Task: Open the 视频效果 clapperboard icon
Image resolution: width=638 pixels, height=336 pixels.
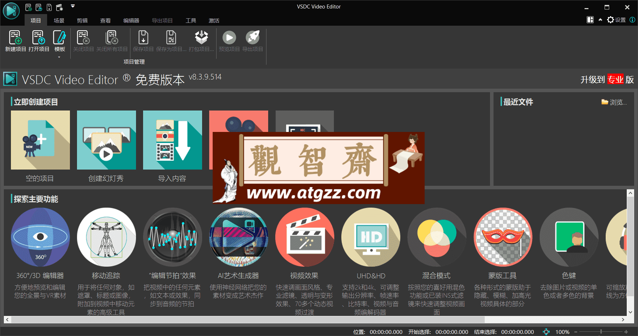Action: (x=305, y=237)
